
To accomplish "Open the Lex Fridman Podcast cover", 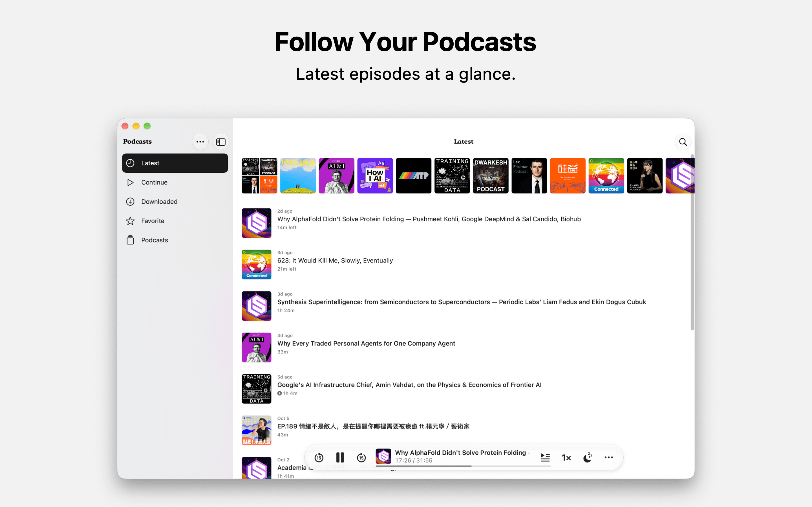I will click(529, 176).
